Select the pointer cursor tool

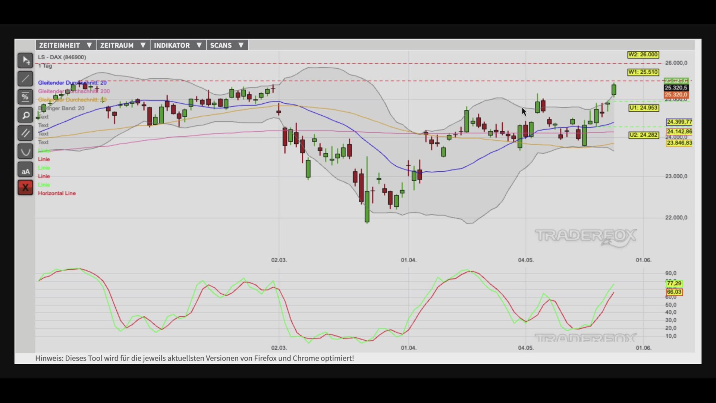pyautogui.click(x=25, y=60)
